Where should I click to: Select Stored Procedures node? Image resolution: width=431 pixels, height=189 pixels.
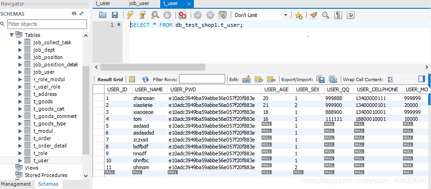pos(46,175)
